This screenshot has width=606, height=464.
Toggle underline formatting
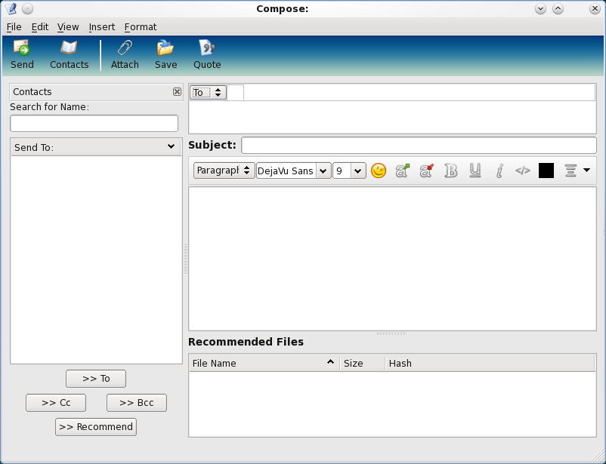[x=475, y=171]
